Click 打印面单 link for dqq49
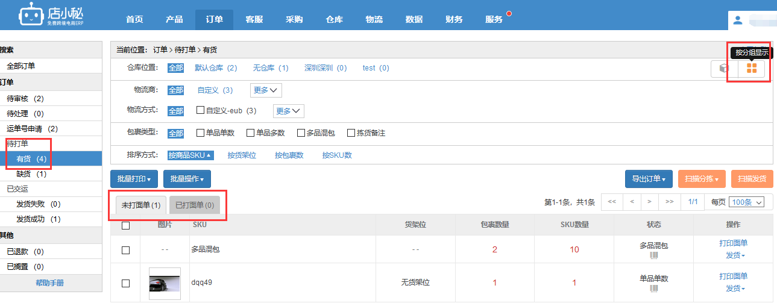This screenshot has height=303, width=777. click(x=733, y=276)
